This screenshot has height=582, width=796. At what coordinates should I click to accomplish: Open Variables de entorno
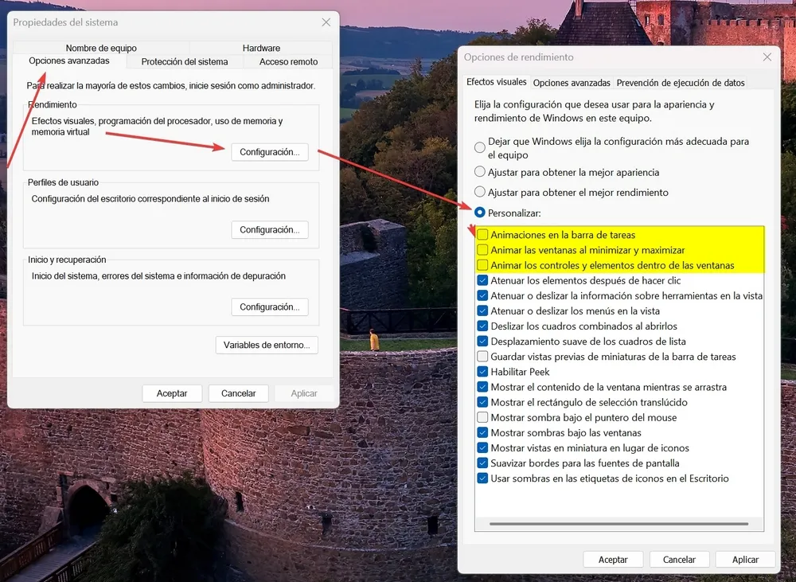[x=267, y=345]
